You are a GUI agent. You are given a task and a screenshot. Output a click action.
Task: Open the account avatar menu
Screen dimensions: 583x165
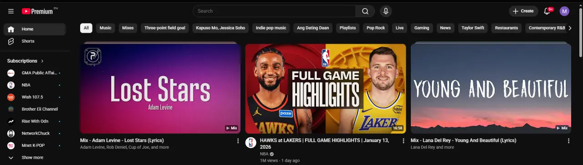click(564, 11)
